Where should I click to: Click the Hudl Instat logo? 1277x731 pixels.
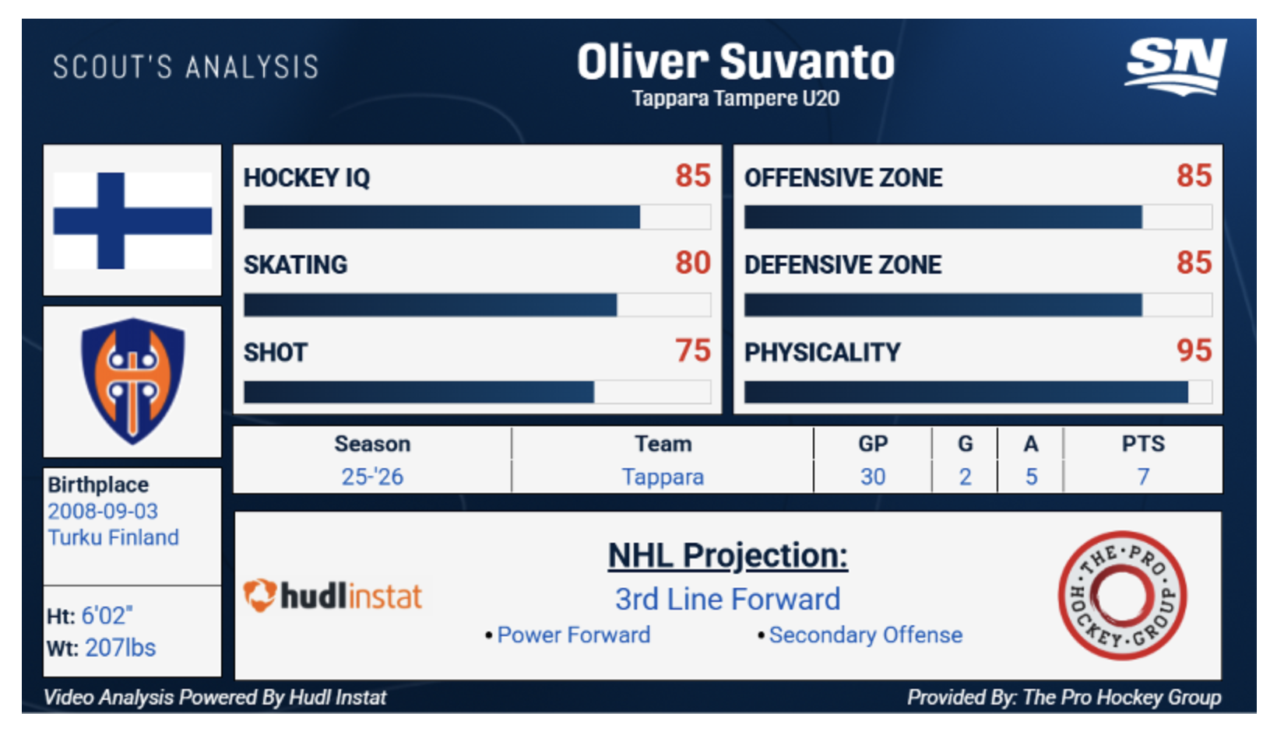click(332, 596)
